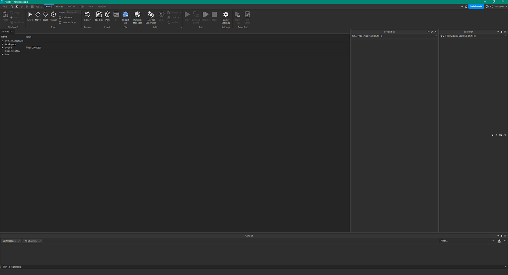Image resolution: width=508 pixels, height=275 pixels.
Task: Select the Move tool
Action: click(38, 17)
